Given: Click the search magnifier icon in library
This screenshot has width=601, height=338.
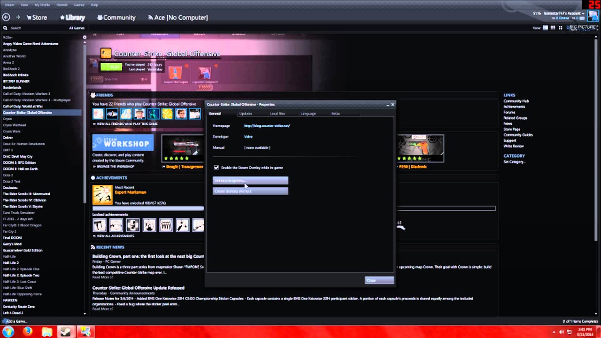Looking at the screenshot, I should 5,28.
